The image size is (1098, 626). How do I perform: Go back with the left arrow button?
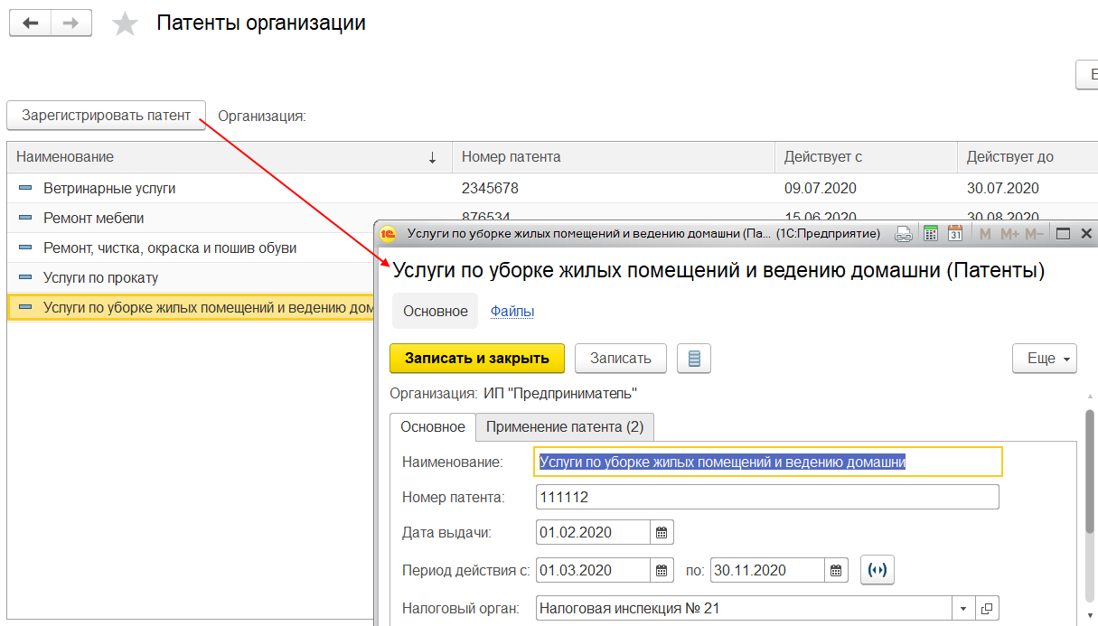[30, 23]
